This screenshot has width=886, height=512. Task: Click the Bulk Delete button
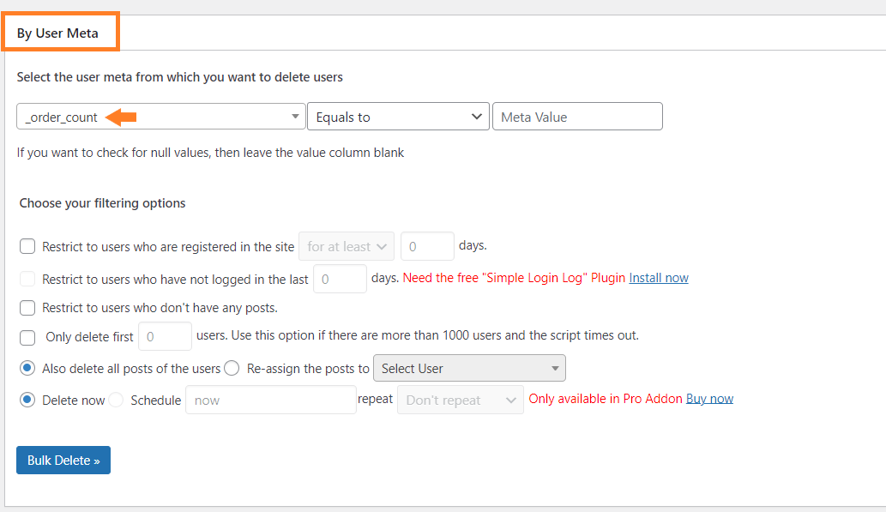coord(63,460)
